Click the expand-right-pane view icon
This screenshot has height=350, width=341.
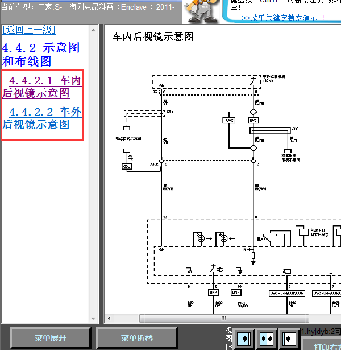(x=289, y=339)
